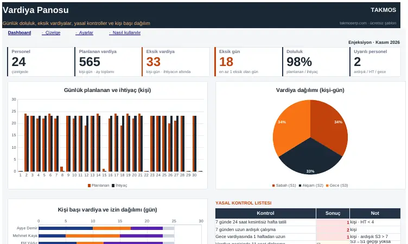Click the day 8 bar in daily chart

62,169
